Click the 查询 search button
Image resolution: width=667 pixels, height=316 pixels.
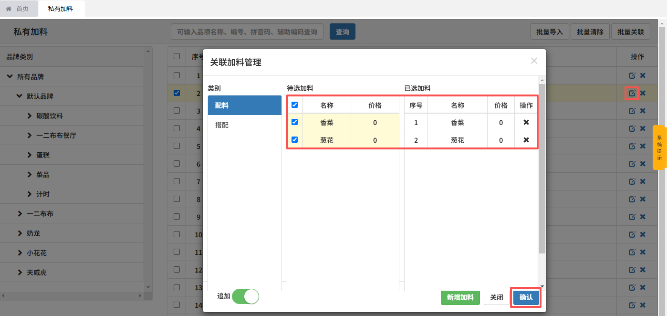point(343,32)
